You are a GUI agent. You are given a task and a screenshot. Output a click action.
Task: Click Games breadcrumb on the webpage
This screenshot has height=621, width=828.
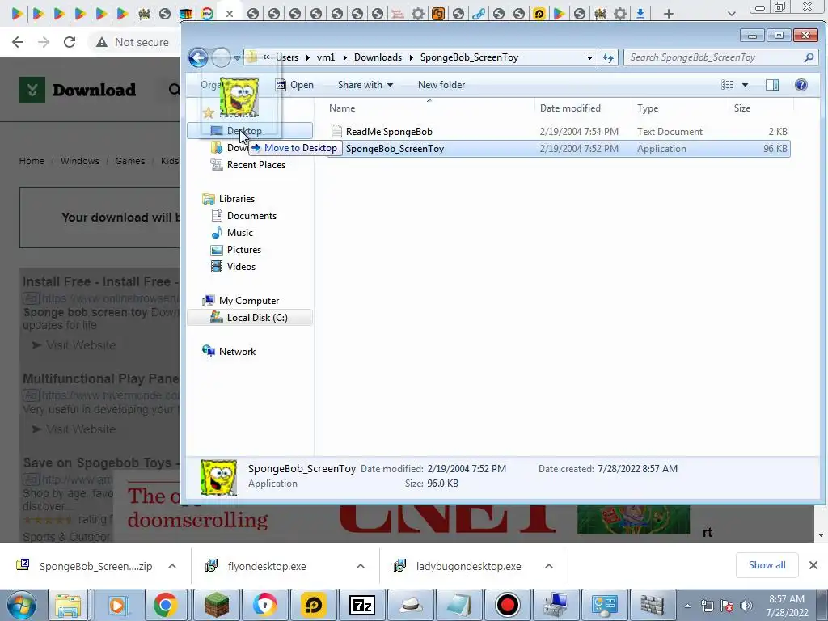130,161
